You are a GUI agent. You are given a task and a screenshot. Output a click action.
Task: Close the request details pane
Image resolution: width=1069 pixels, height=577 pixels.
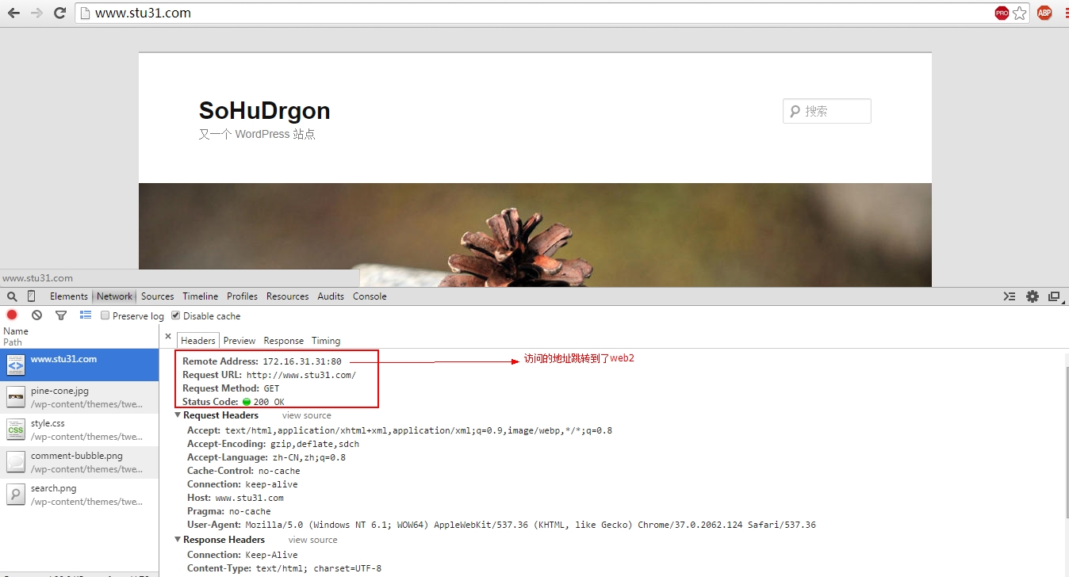click(x=168, y=337)
